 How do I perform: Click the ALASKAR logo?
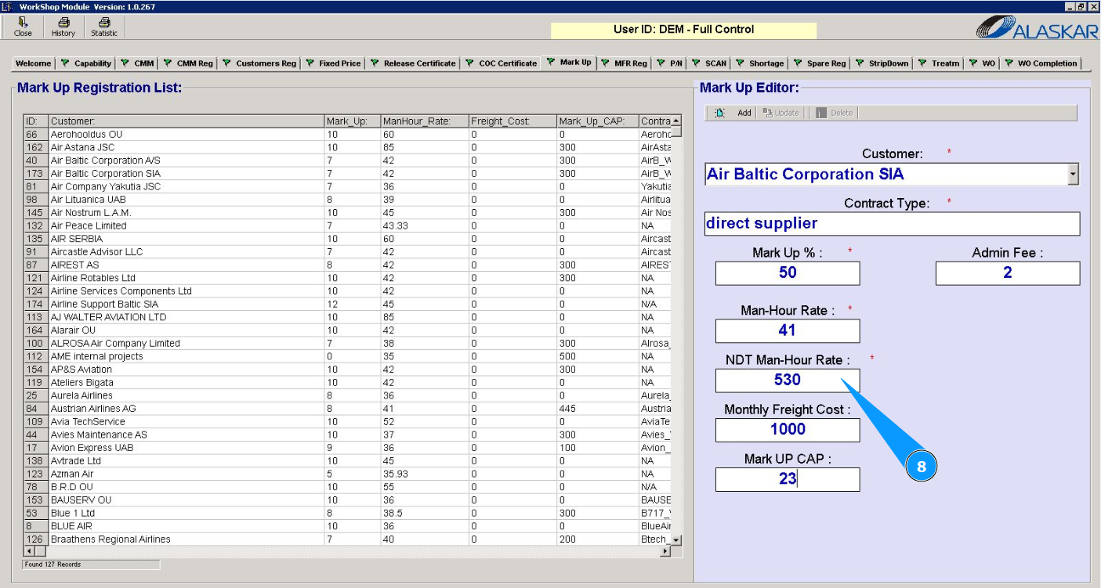[x=1035, y=28]
